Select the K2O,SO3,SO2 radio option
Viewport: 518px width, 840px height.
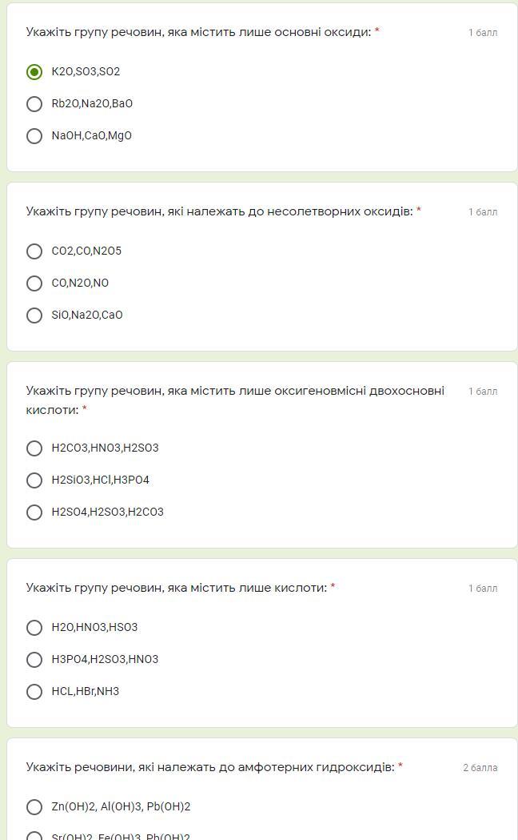(x=34, y=72)
